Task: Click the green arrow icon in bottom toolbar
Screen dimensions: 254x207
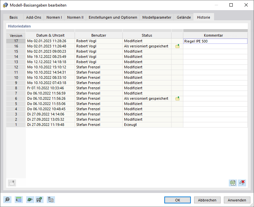Action: tap(30, 200)
